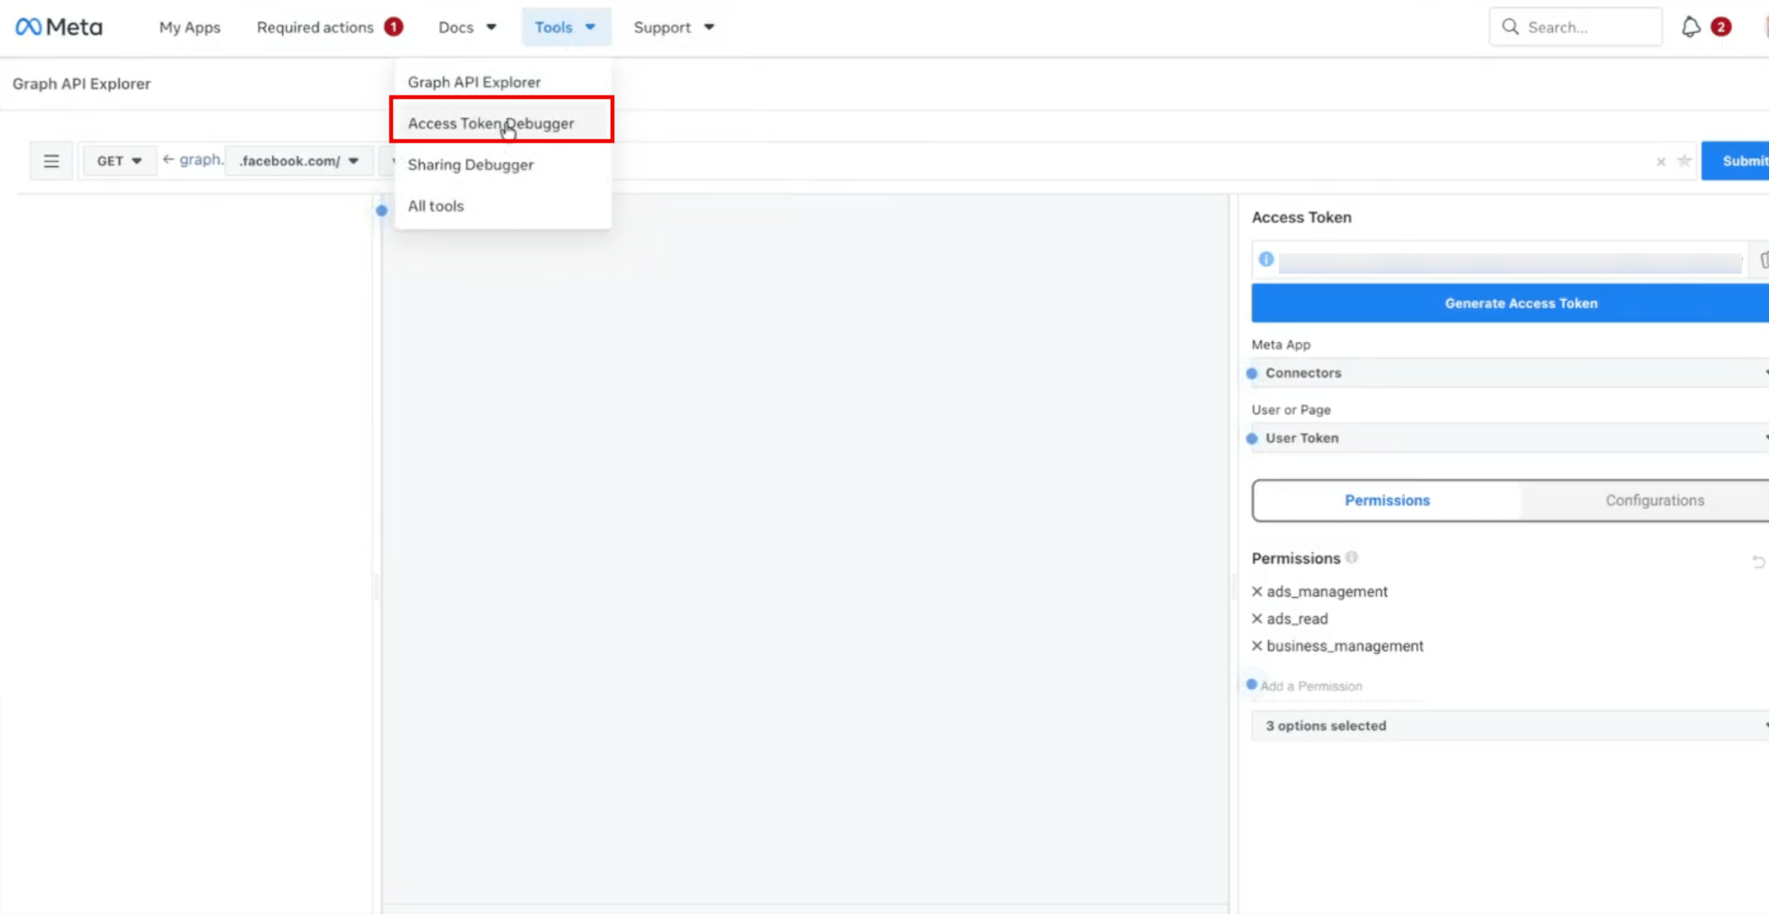Switch to the Configurations tab

tap(1654, 500)
